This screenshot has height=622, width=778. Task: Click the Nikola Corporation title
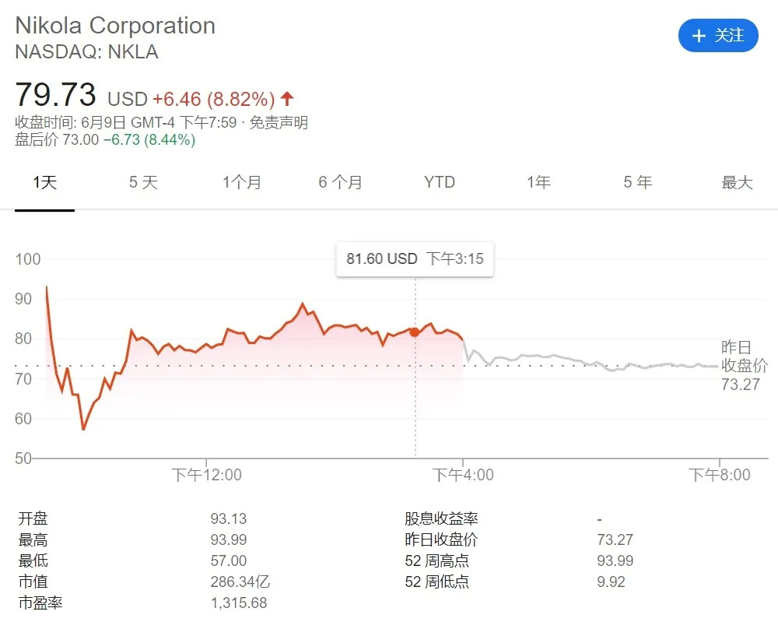pyautogui.click(x=115, y=26)
